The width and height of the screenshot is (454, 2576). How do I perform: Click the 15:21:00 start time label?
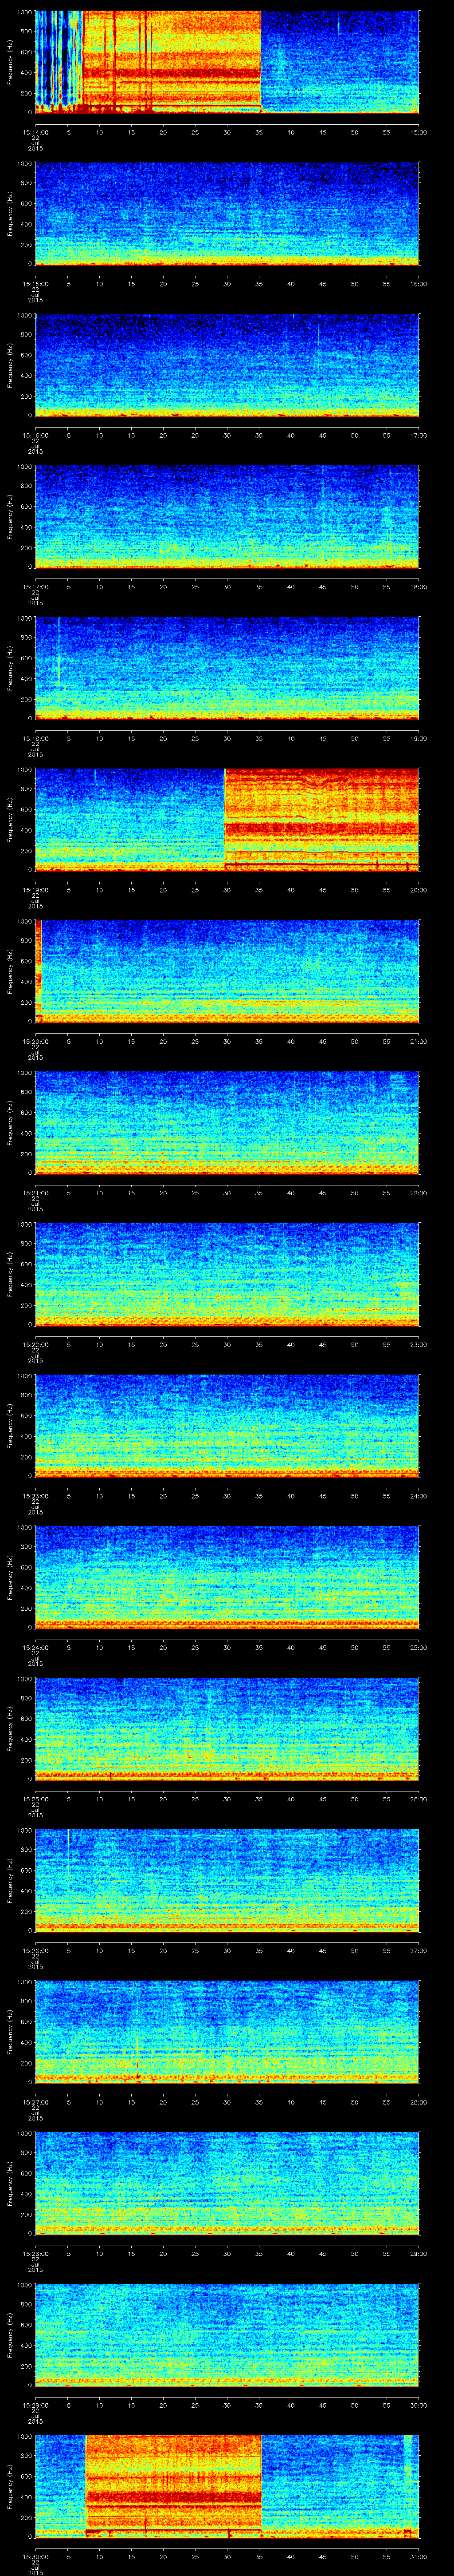pos(35,1193)
